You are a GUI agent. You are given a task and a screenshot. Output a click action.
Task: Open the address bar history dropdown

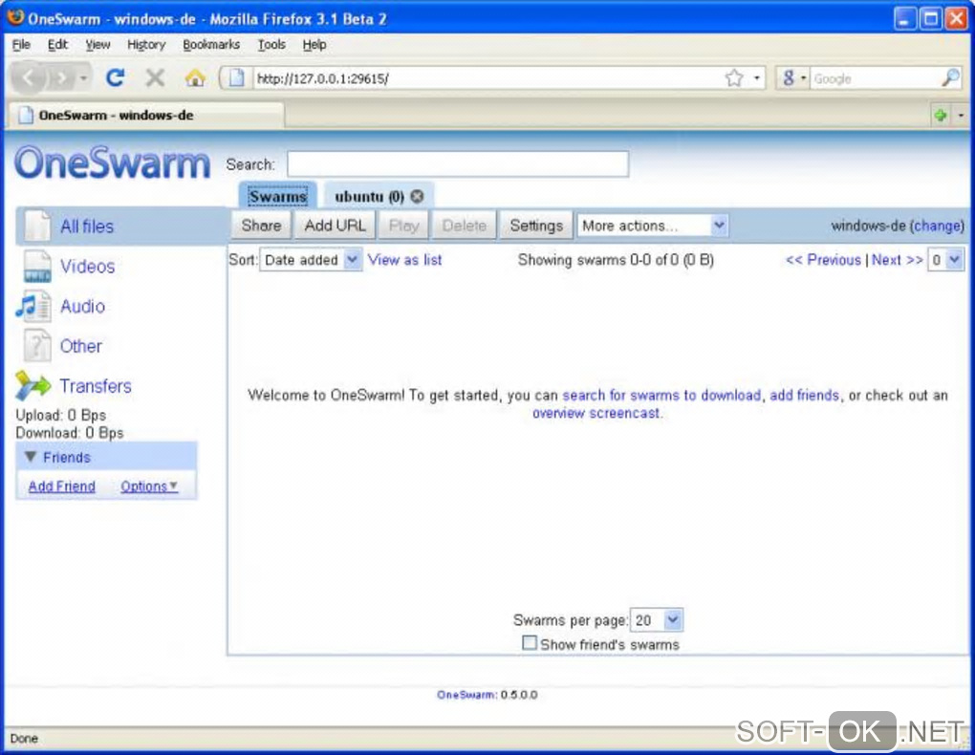click(x=757, y=78)
